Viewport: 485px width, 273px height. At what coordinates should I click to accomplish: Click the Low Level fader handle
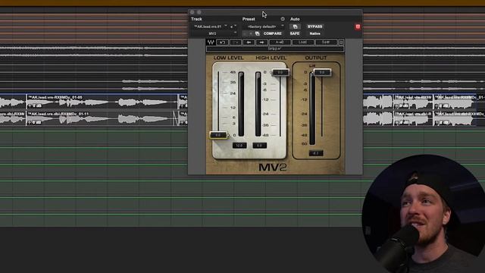click(x=218, y=135)
